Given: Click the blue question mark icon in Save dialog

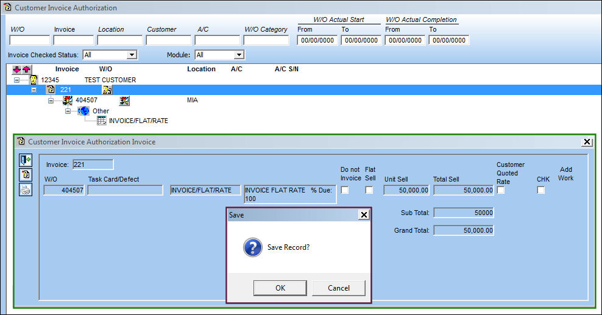Looking at the screenshot, I should pos(253,247).
